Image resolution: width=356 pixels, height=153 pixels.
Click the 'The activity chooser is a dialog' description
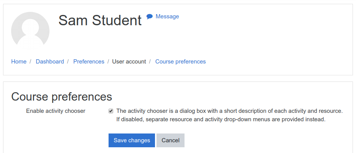click(229, 111)
